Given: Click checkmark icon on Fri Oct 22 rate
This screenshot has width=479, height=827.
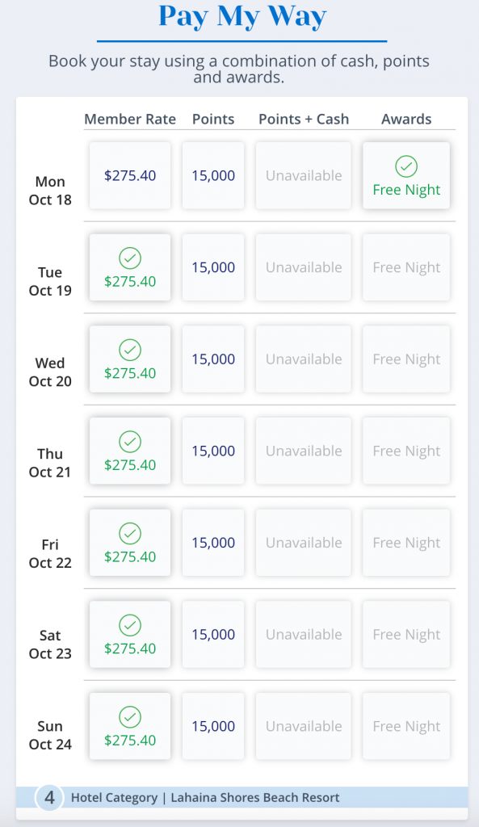Looking at the screenshot, I should point(130,533).
